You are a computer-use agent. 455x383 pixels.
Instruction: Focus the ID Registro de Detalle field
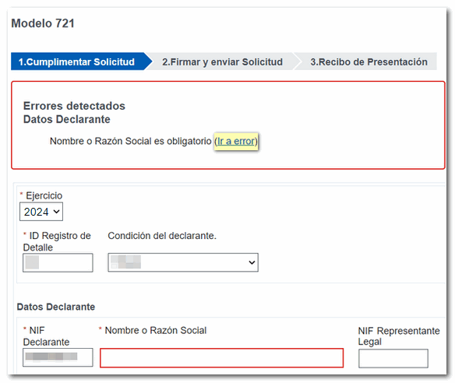pos(58,262)
